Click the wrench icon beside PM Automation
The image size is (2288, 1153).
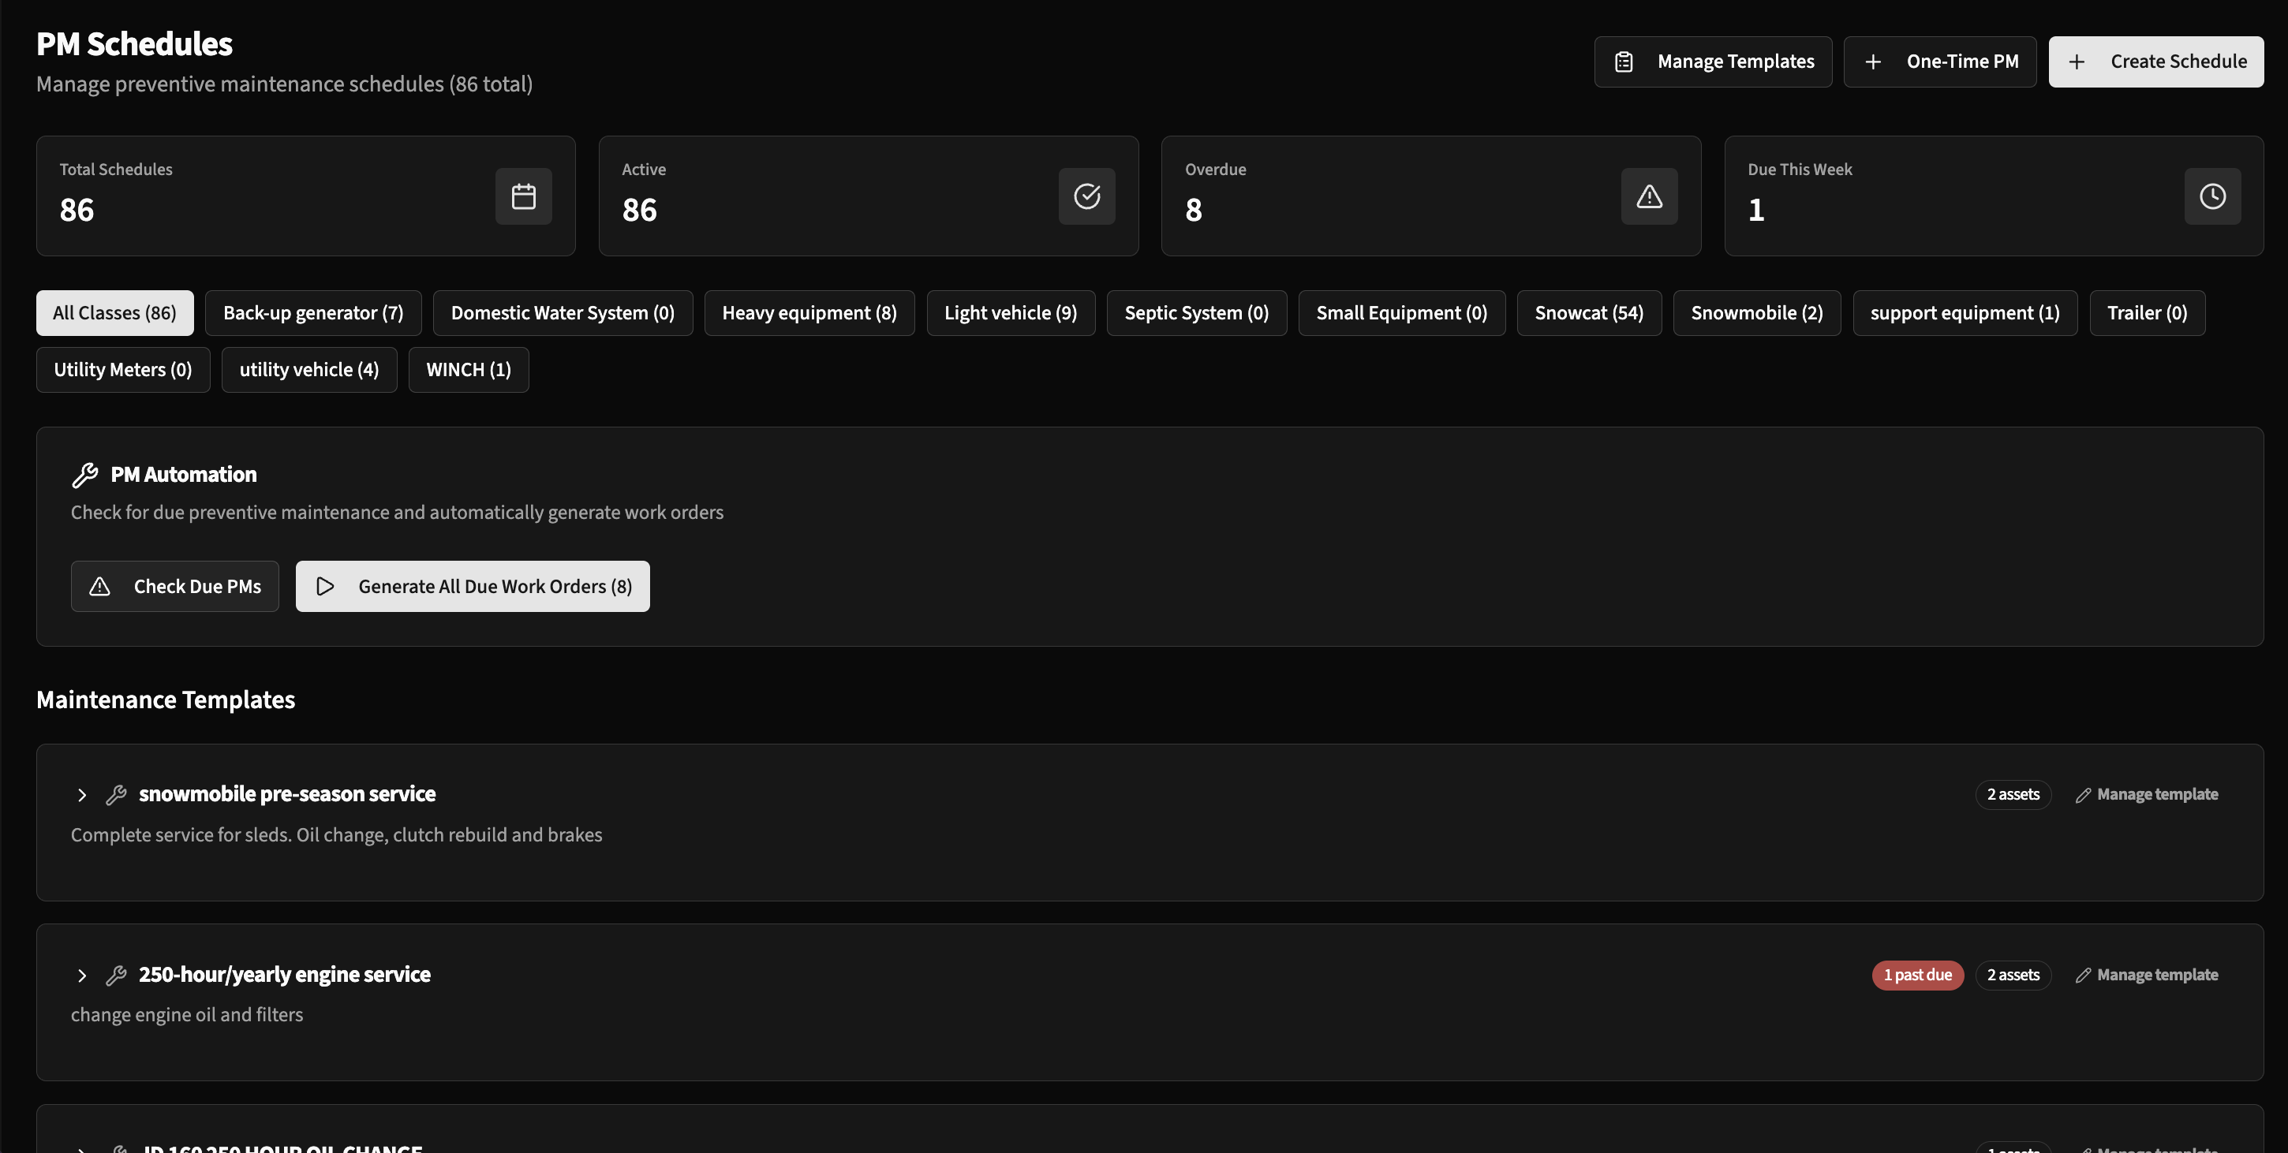click(x=84, y=475)
